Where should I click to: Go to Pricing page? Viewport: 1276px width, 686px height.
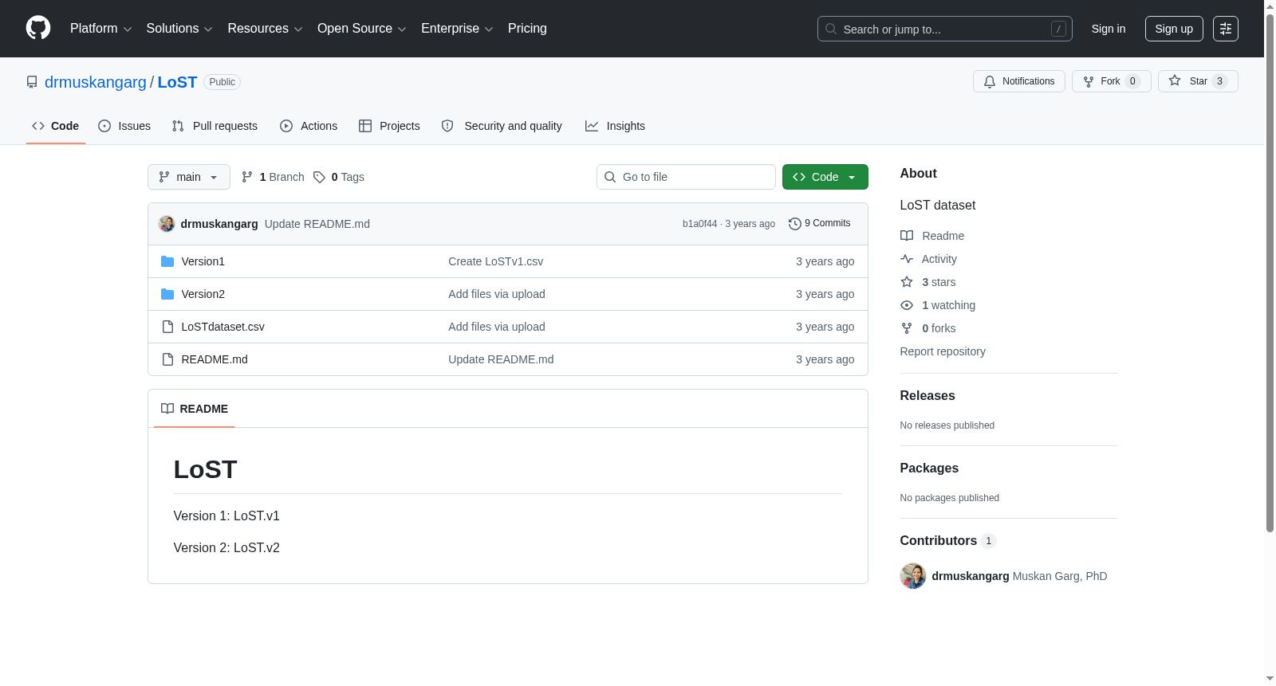(x=527, y=29)
